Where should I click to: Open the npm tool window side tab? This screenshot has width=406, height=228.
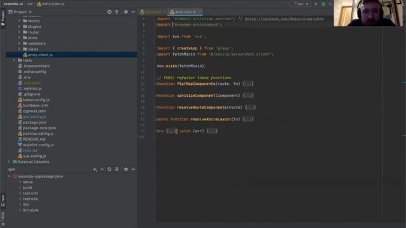point(3,201)
